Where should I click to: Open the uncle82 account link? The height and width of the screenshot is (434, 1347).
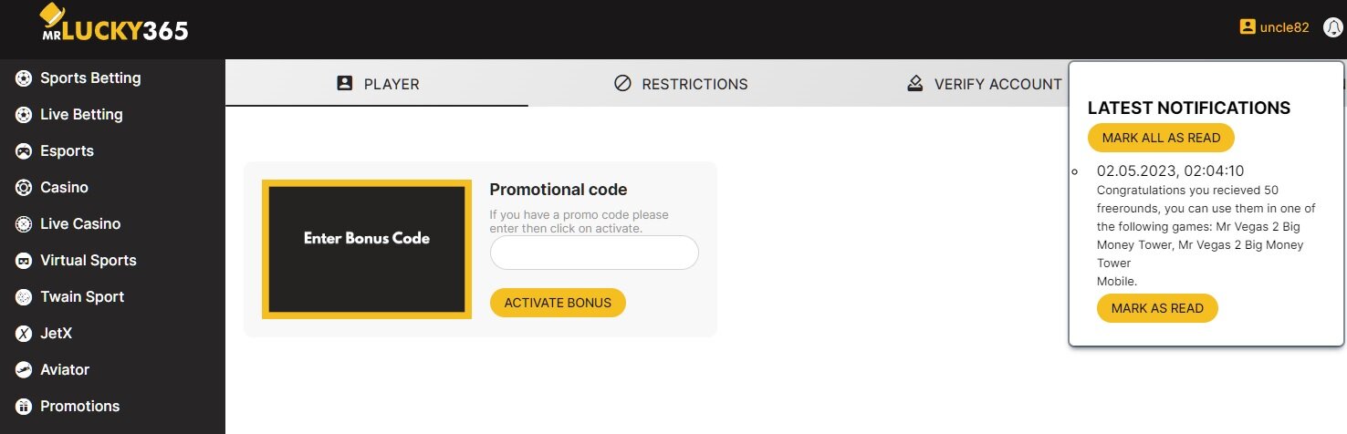(x=1274, y=27)
